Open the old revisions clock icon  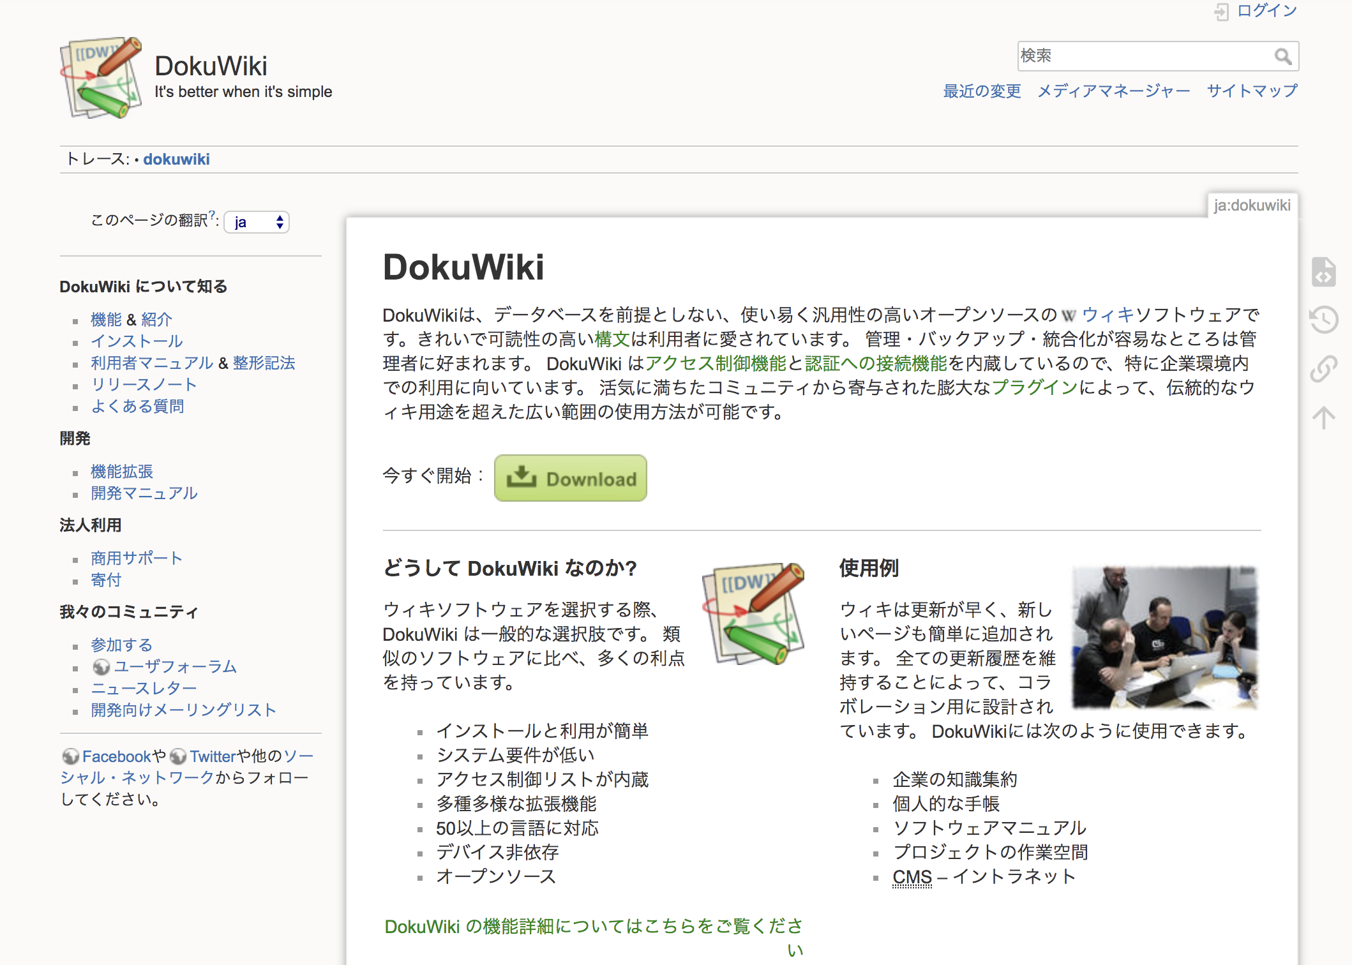(x=1324, y=320)
